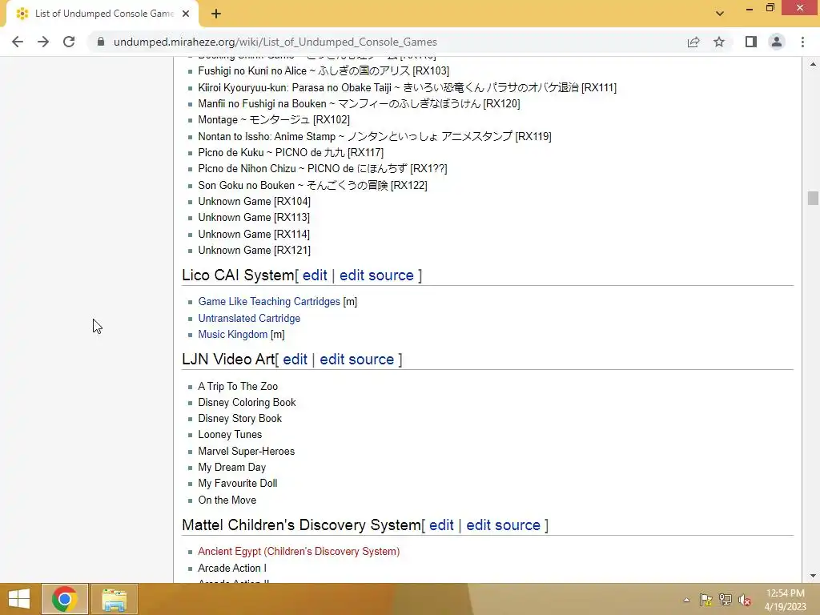Share this page via share icon

pyautogui.click(x=693, y=42)
